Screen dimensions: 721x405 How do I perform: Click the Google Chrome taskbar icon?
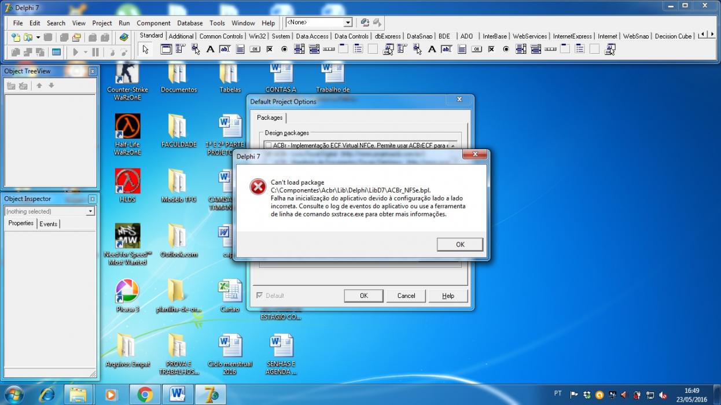145,395
